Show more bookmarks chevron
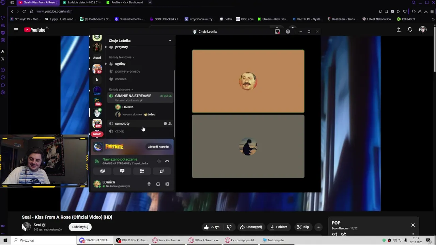 [433, 19]
